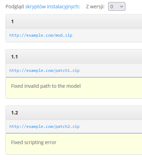Open the http://example.com/patch1.zip link
Image resolution: width=142 pixels, height=160 pixels.
44,70
